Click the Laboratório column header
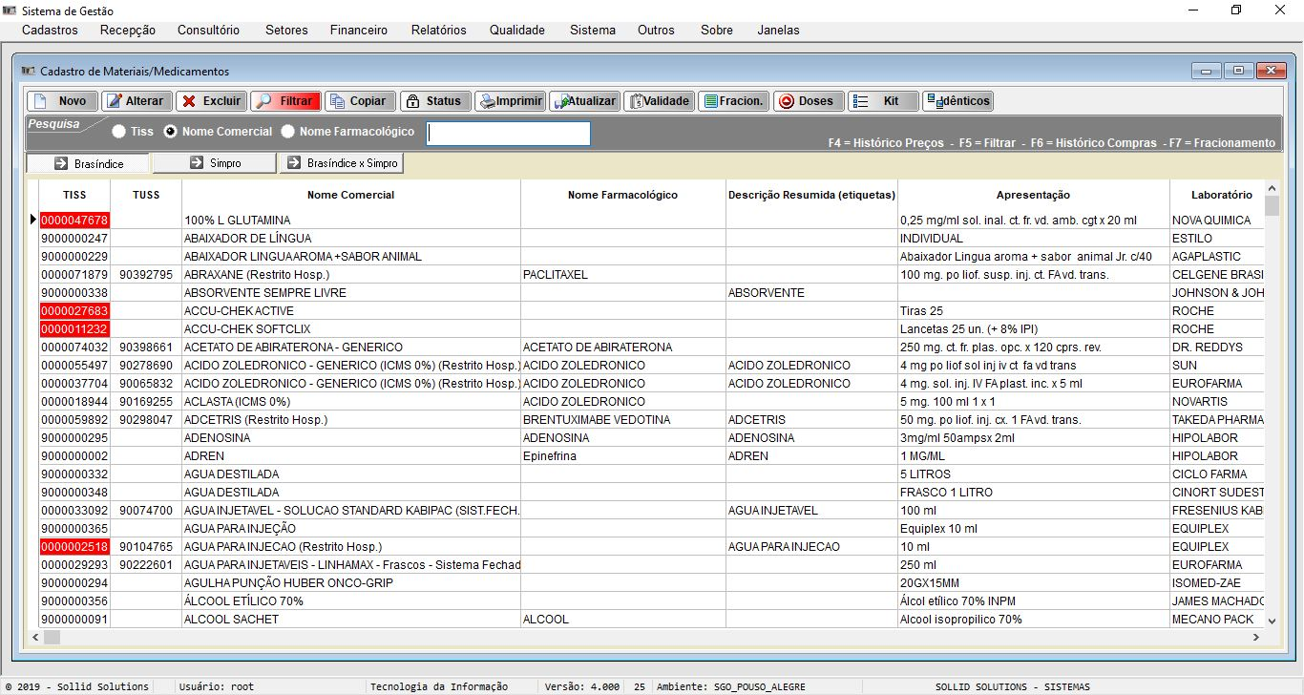The height and width of the screenshot is (695, 1304). [1217, 195]
